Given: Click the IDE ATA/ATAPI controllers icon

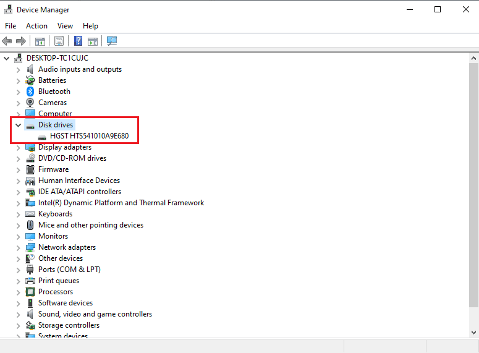Looking at the screenshot, I should click(x=30, y=192).
